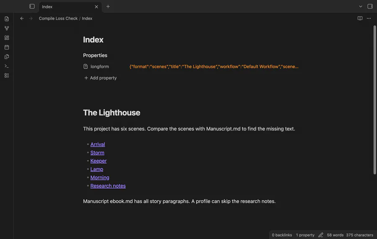
Task: Open today's daily note calendar icon
Action: [7, 47]
